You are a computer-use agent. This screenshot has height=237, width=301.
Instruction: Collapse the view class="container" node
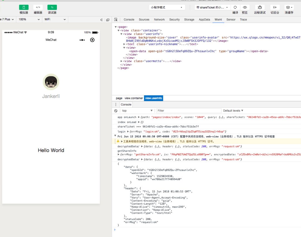coord(118,30)
